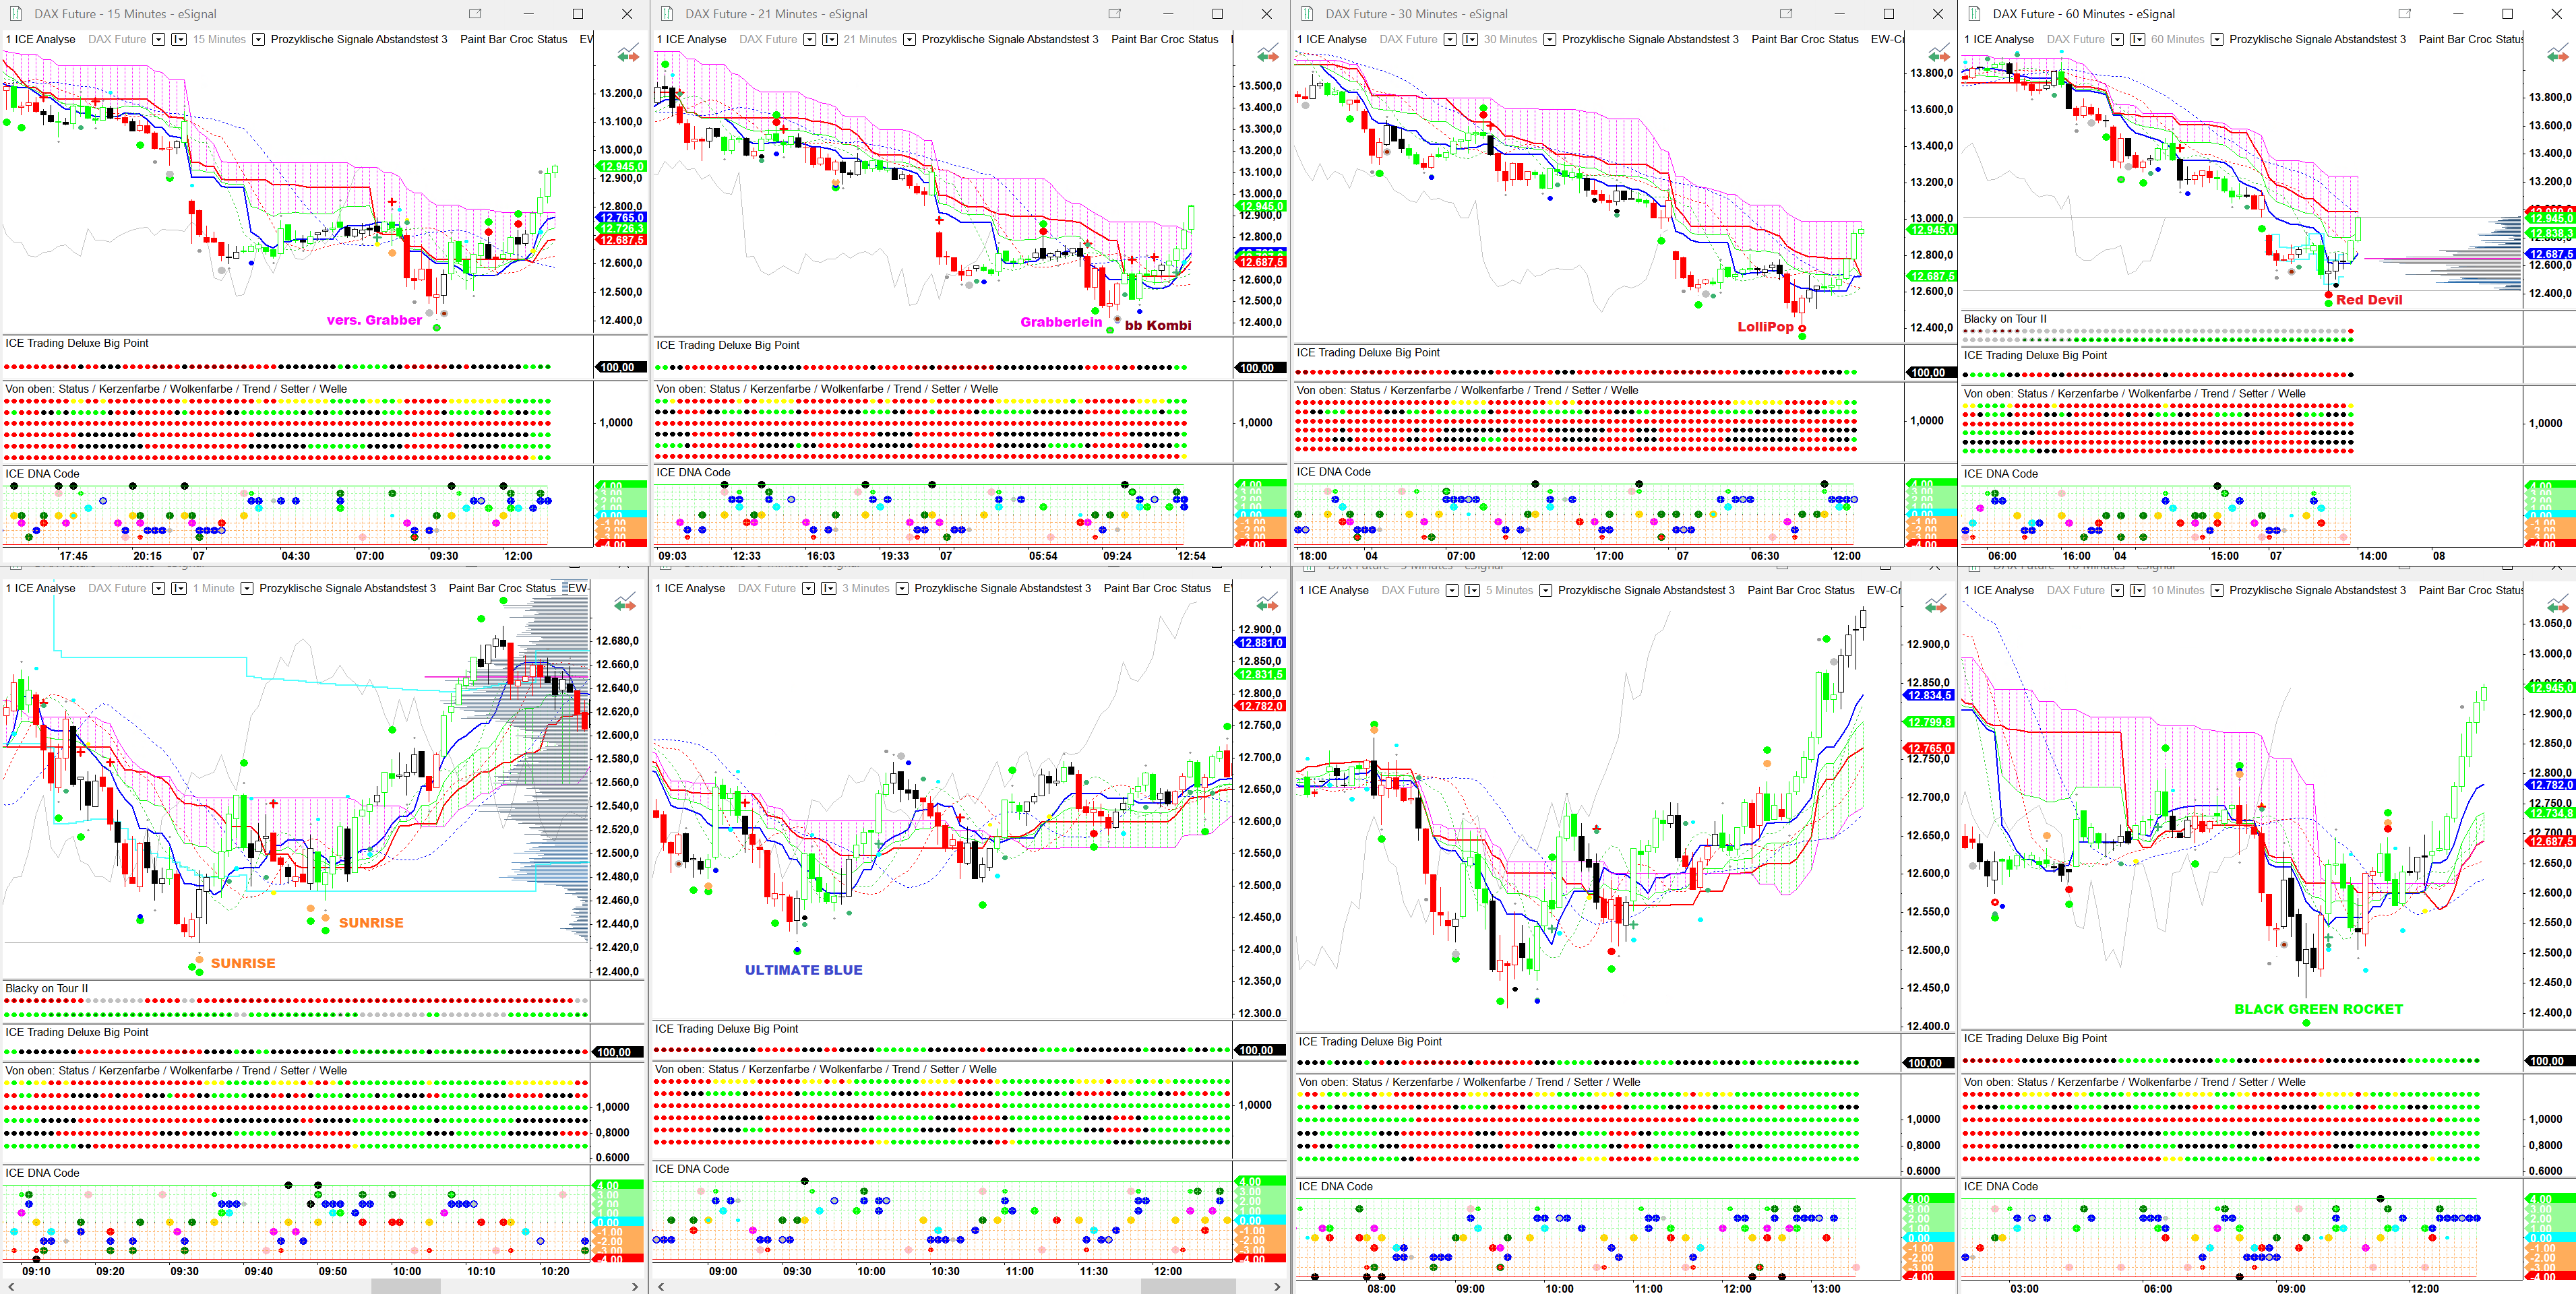Viewport: 2576px width, 1294px height.
Task: Open bar type selector in 5 Minutes chart
Action: click(1472, 591)
